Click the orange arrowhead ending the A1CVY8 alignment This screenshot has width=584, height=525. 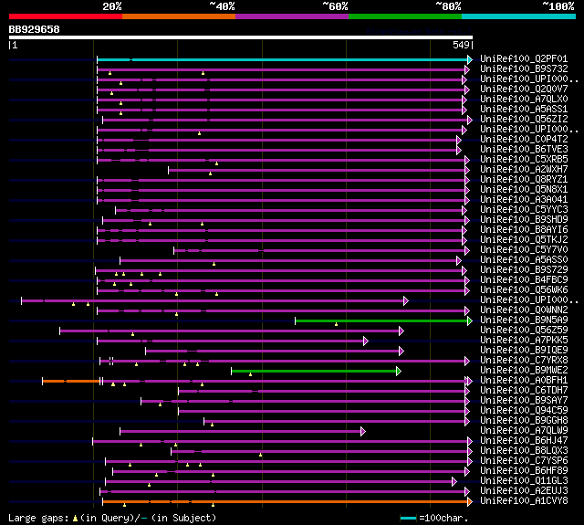coord(470,501)
